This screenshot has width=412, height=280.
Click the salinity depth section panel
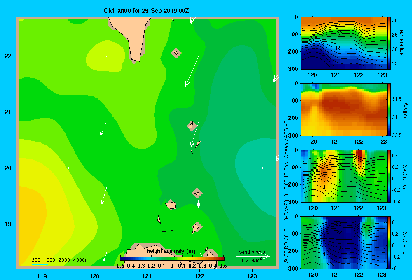[344, 110]
